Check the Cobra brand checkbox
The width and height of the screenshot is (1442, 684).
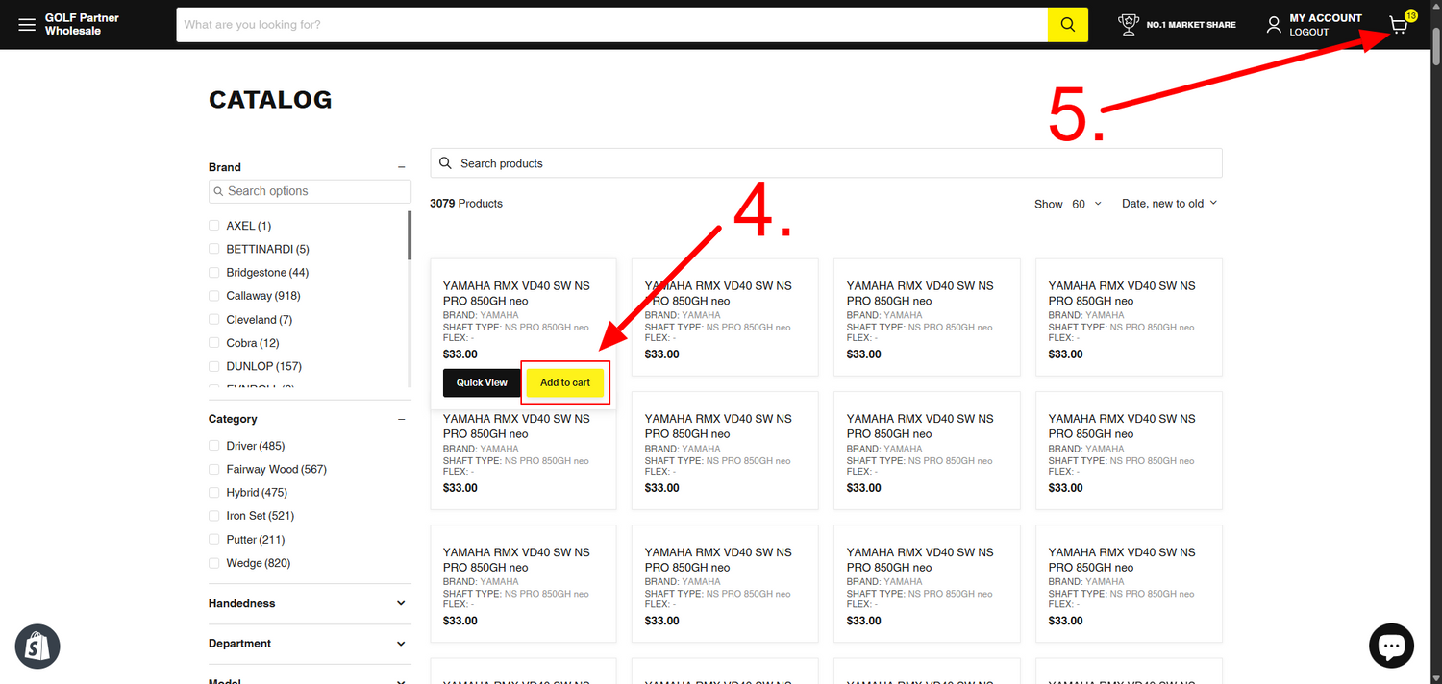click(214, 343)
